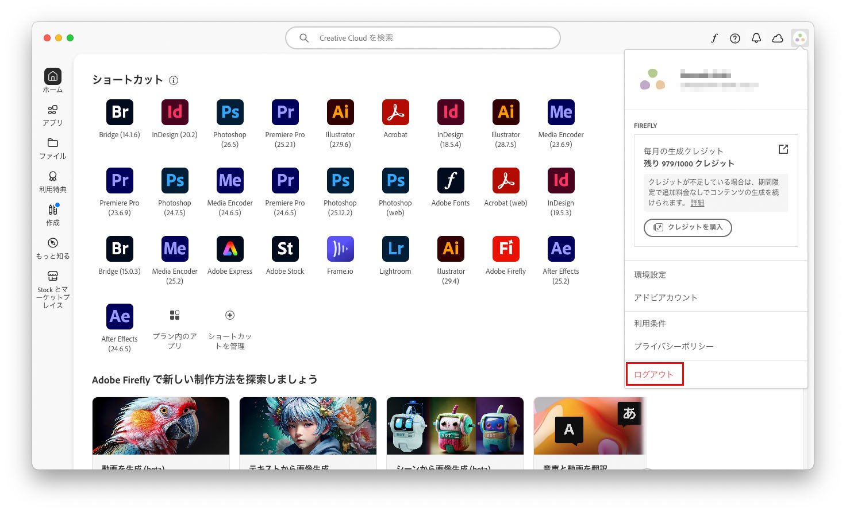Open Media Encoder (23.6.9) shortcut
Image resolution: width=846 pixels, height=512 pixels.
click(561, 112)
